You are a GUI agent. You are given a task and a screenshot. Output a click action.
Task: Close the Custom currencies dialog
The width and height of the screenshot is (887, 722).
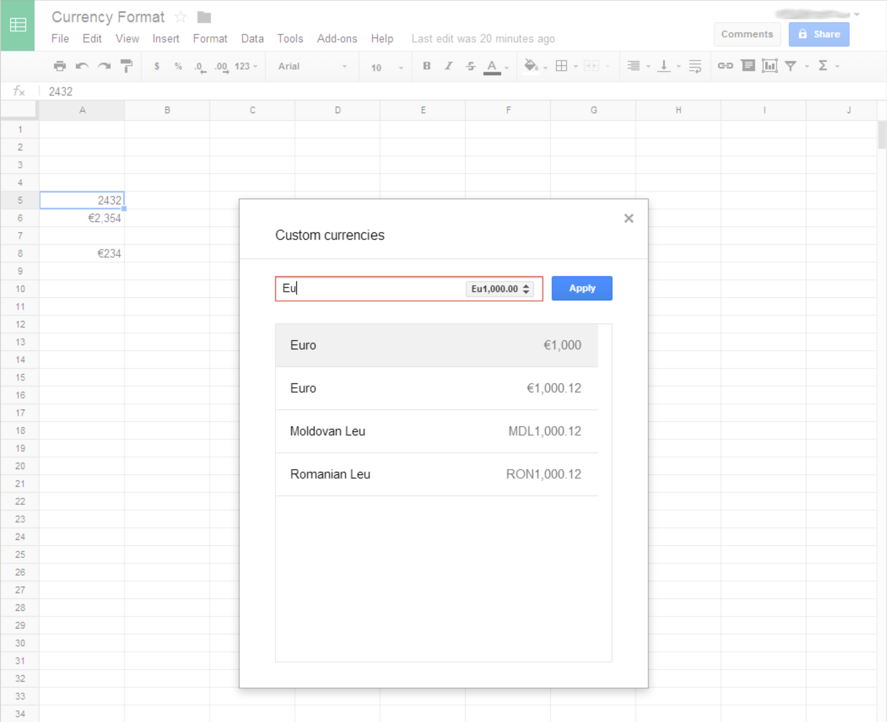628,218
